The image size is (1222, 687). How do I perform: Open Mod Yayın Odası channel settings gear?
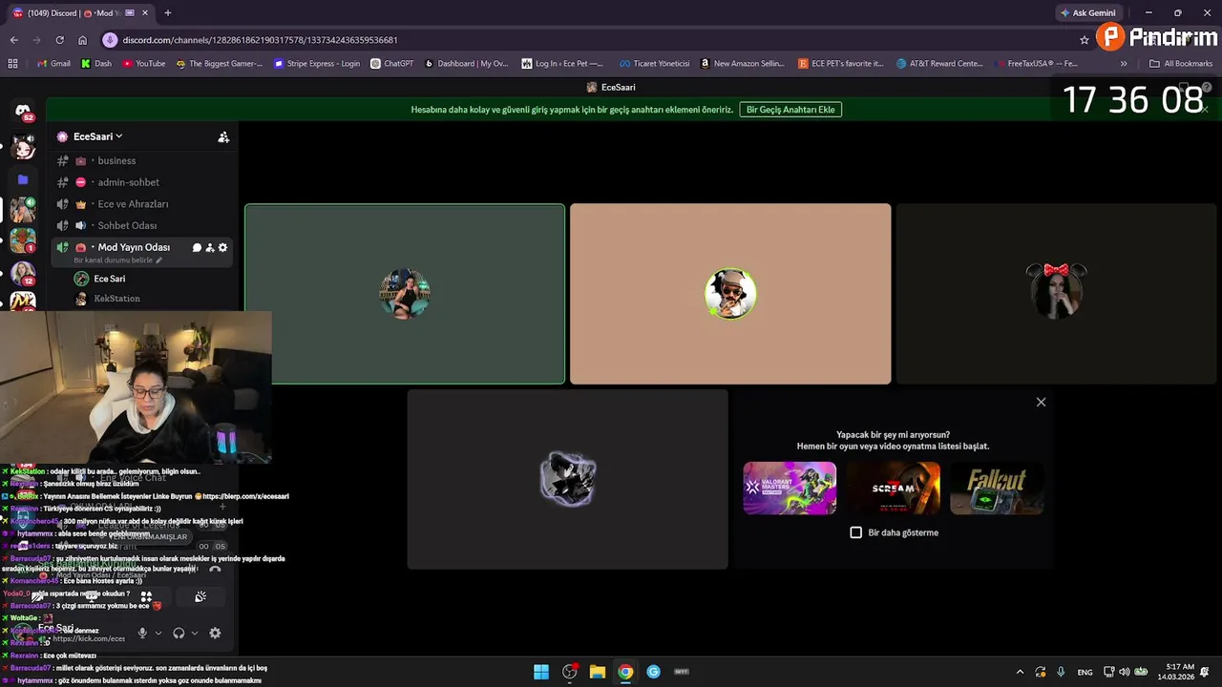(222, 248)
